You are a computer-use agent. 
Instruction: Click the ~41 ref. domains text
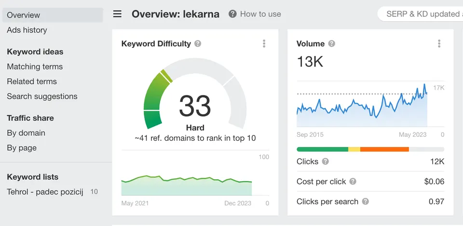pos(195,138)
